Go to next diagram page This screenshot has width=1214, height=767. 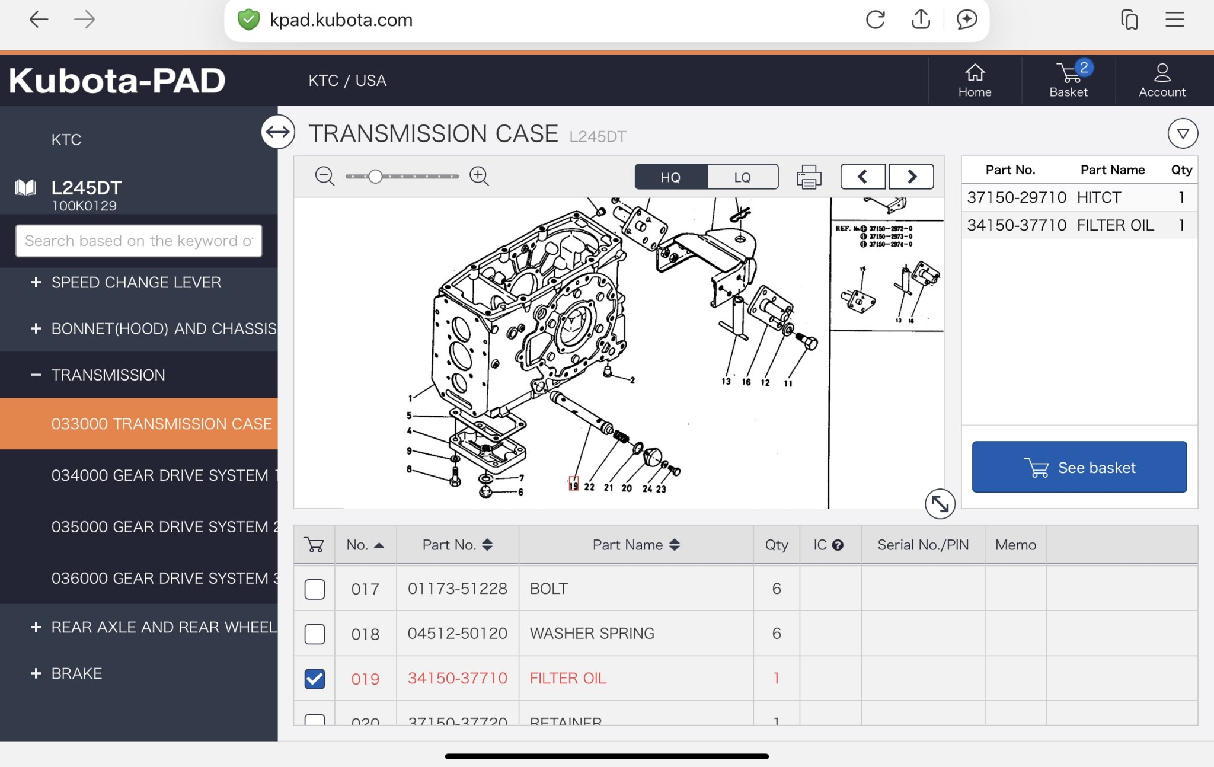point(912,177)
